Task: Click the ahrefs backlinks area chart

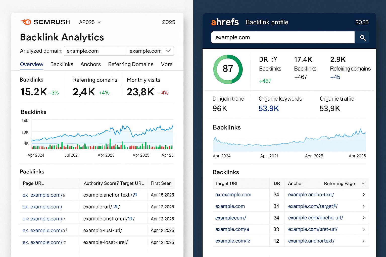Action: coord(289,141)
